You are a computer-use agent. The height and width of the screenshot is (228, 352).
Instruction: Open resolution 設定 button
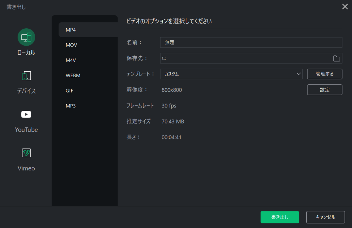click(x=325, y=90)
